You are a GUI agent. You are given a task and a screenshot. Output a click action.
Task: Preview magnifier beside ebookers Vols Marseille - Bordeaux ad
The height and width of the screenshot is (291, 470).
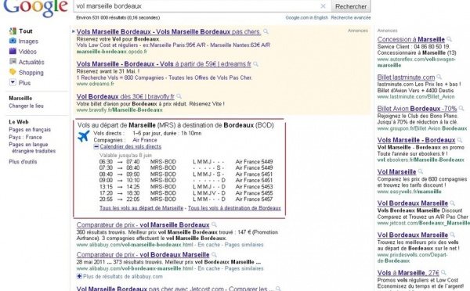[459, 140]
